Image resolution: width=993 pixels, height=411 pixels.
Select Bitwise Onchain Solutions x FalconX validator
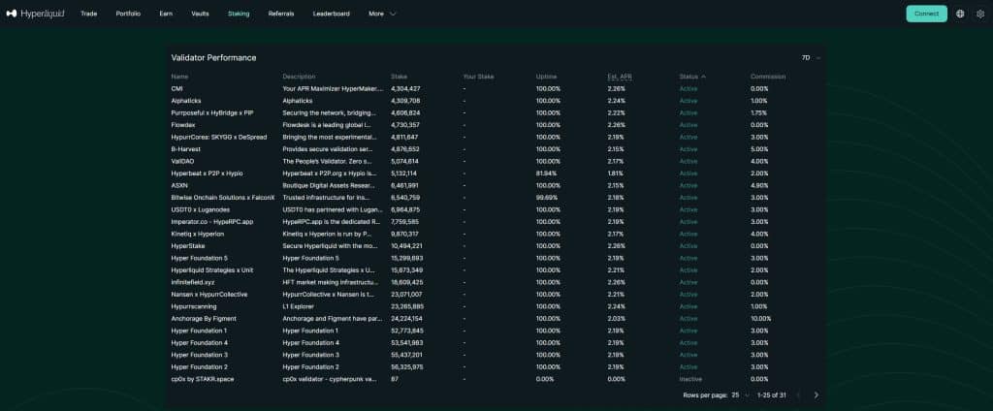click(223, 198)
